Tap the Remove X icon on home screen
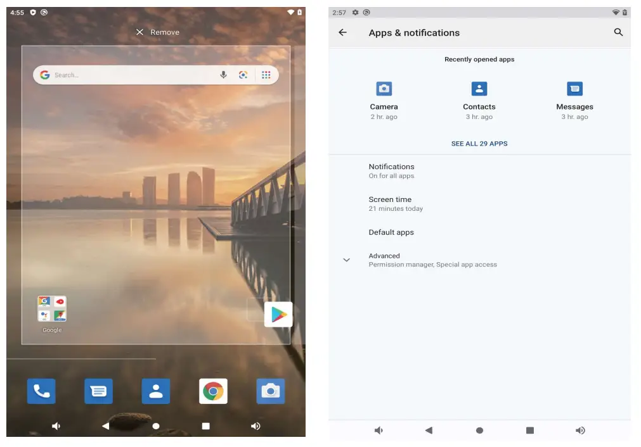This screenshot has height=447, width=641. point(139,32)
